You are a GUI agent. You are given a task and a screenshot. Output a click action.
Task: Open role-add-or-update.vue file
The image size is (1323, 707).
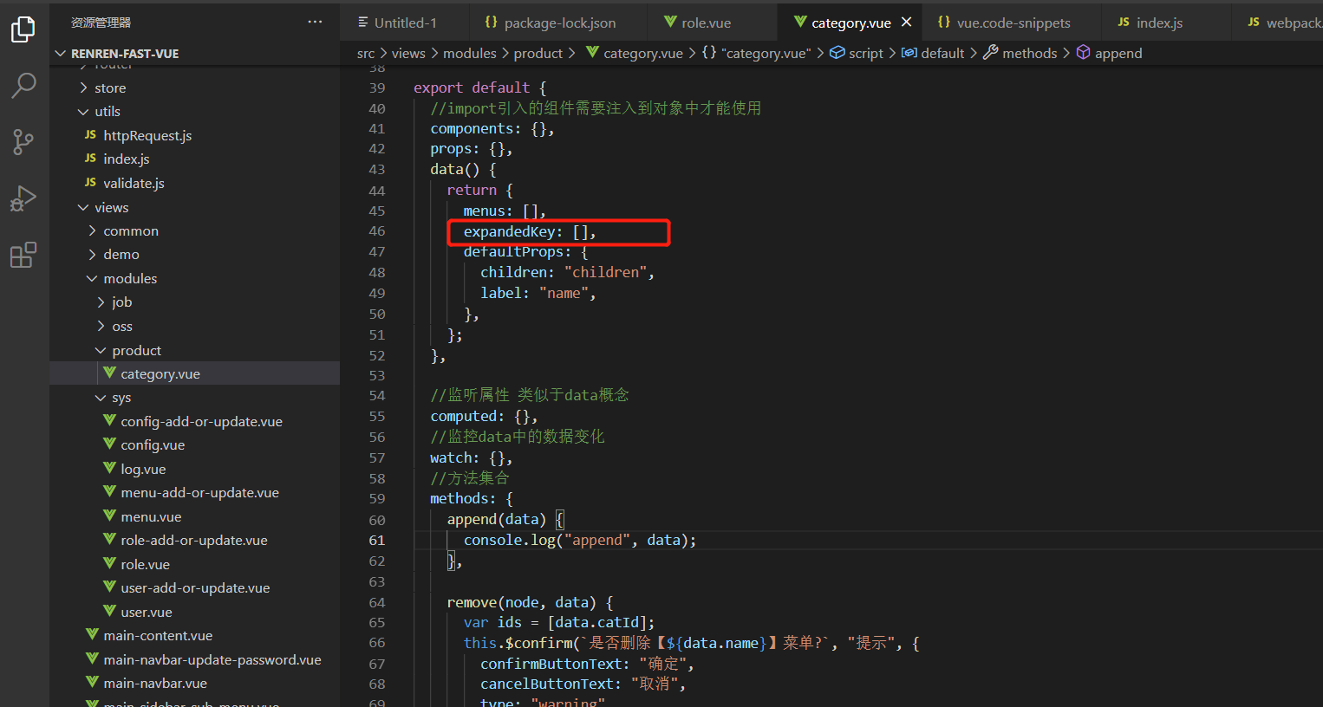click(194, 541)
